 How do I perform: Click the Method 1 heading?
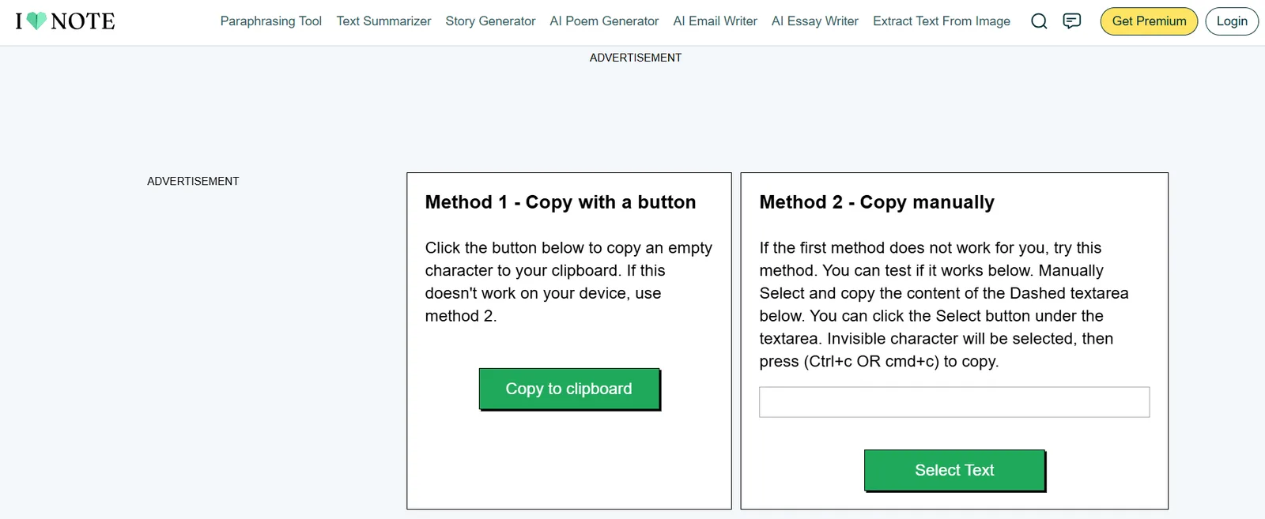pyautogui.click(x=561, y=202)
